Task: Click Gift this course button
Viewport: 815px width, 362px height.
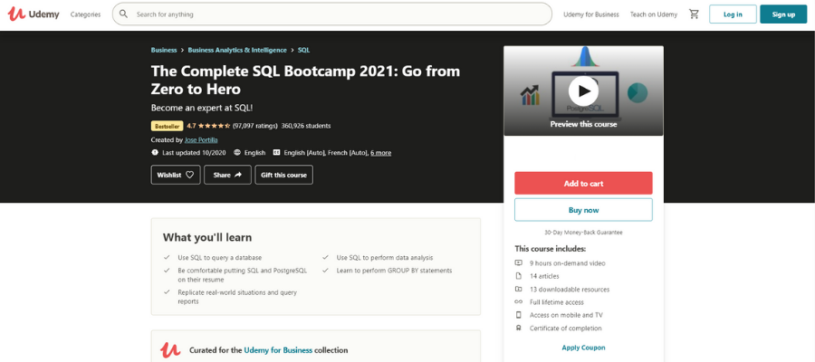Action: pyautogui.click(x=283, y=175)
